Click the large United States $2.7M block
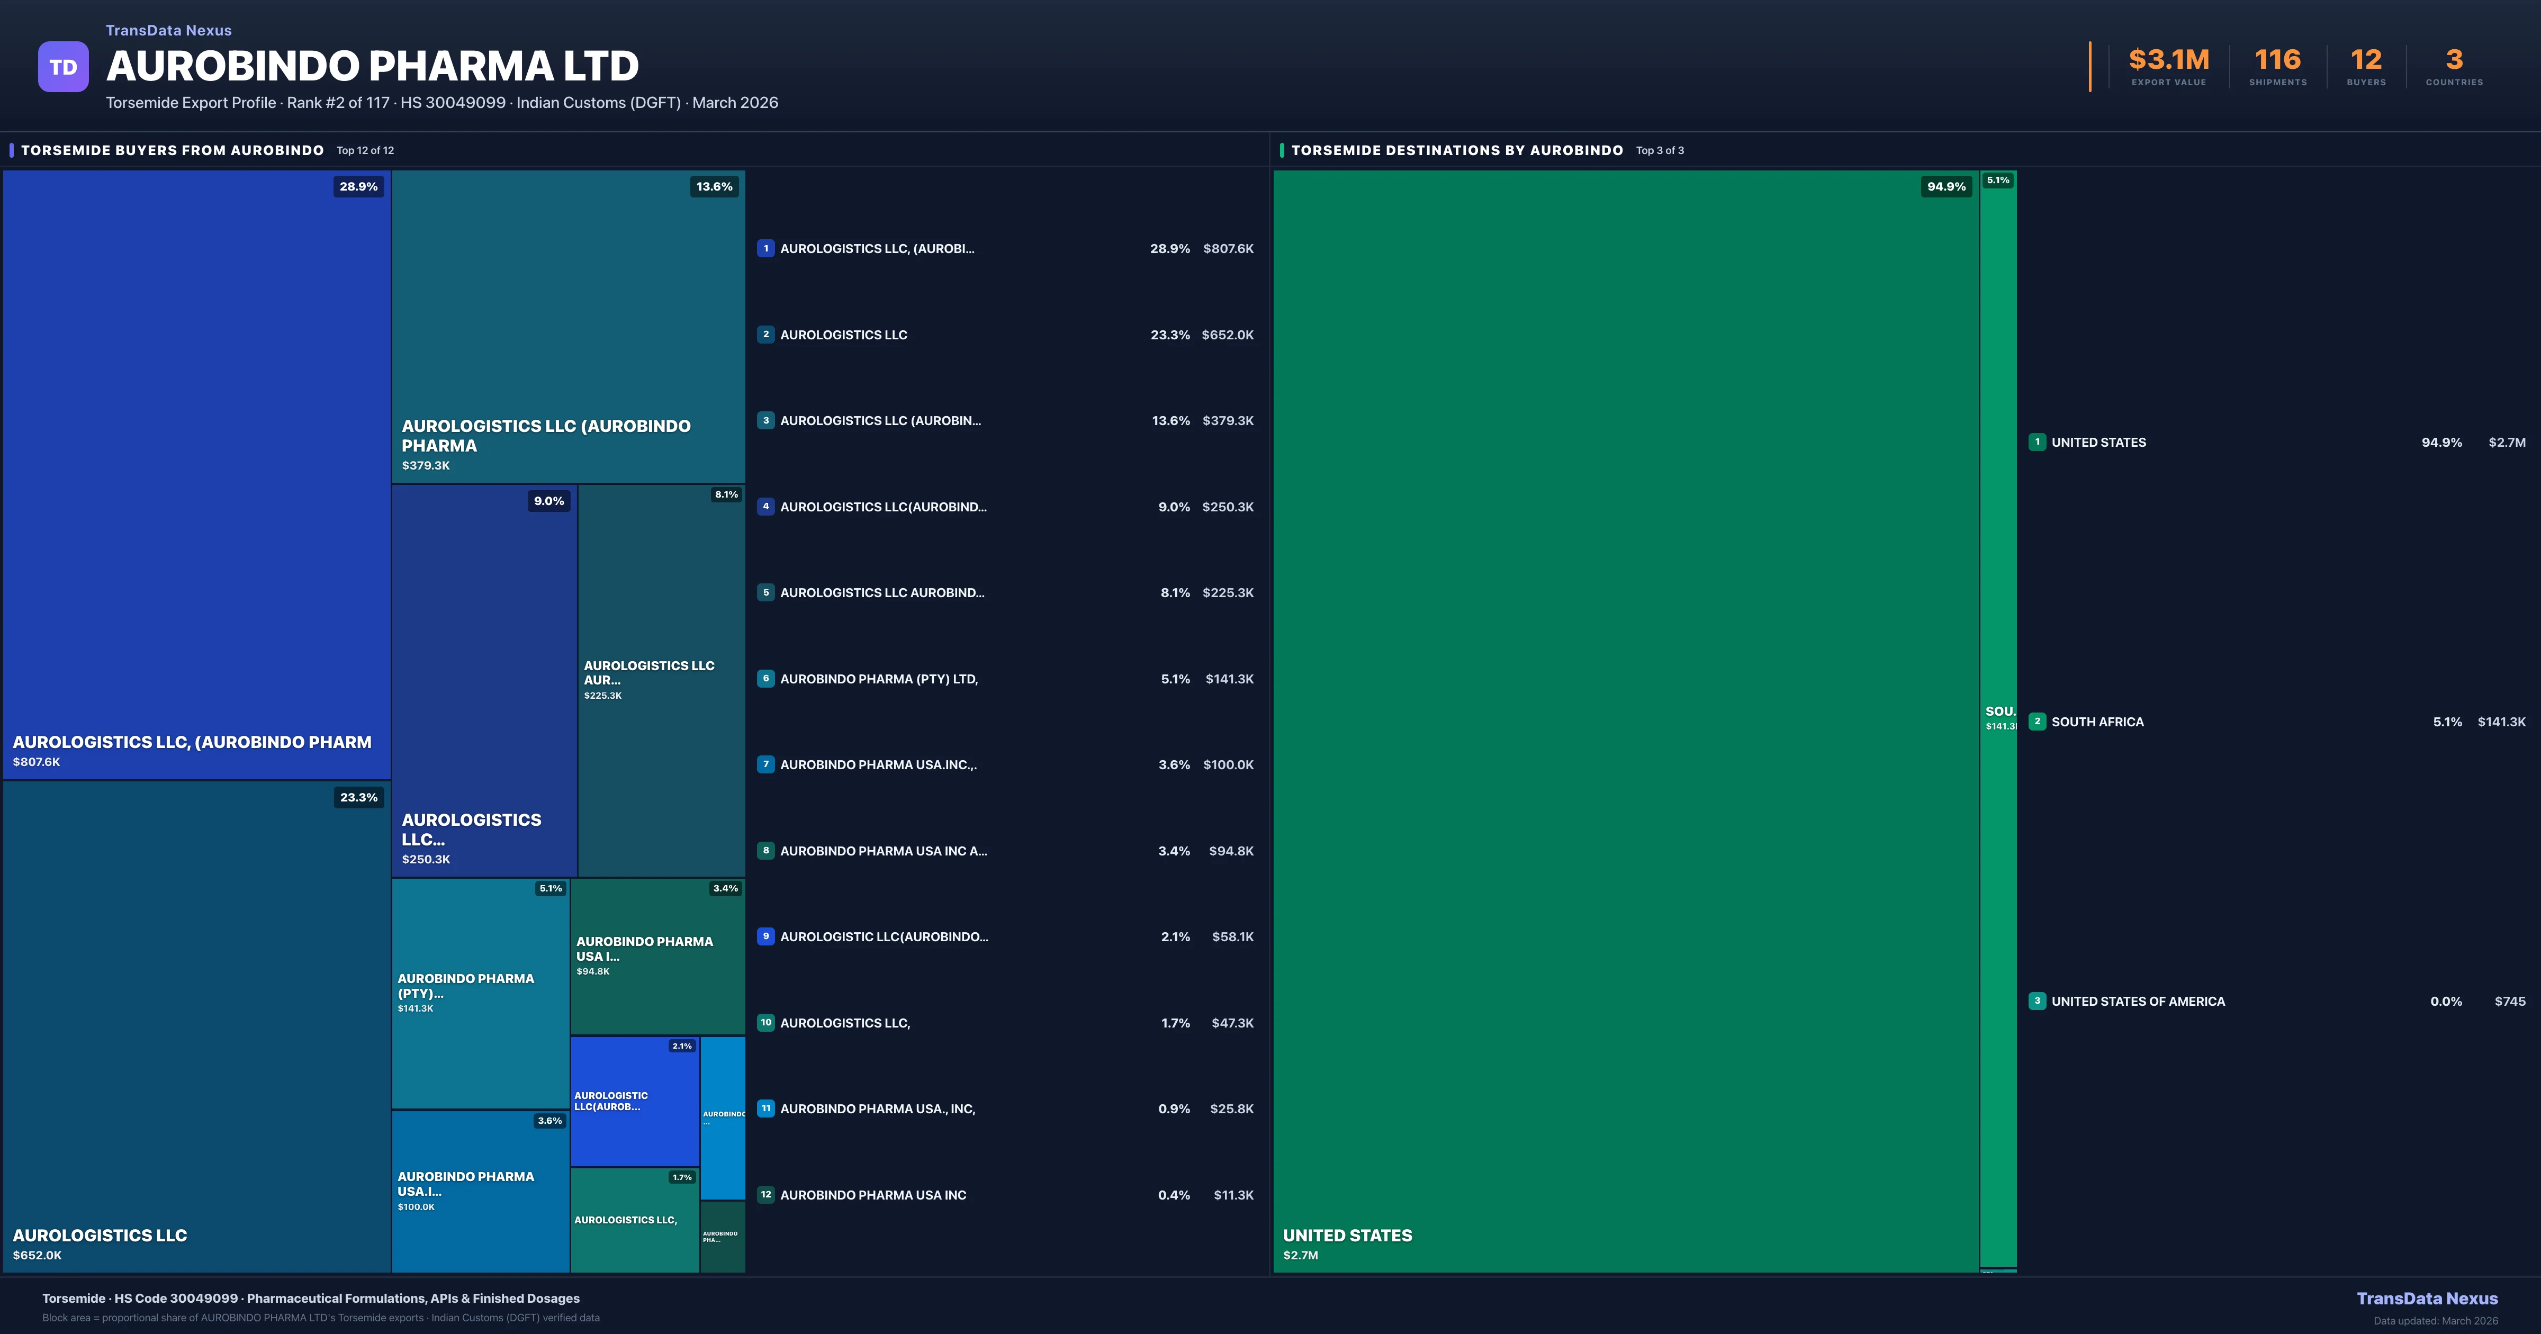Image resolution: width=2541 pixels, height=1334 pixels. pyautogui.click(x=1626, y=720)
